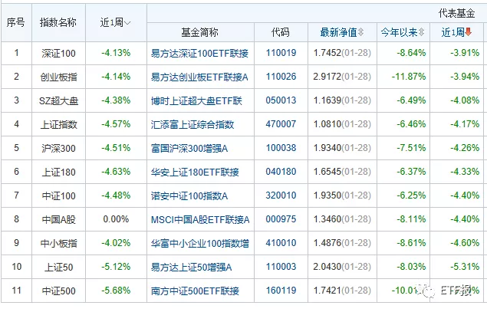Click the 基金简称 column header

tap(199, 32)
